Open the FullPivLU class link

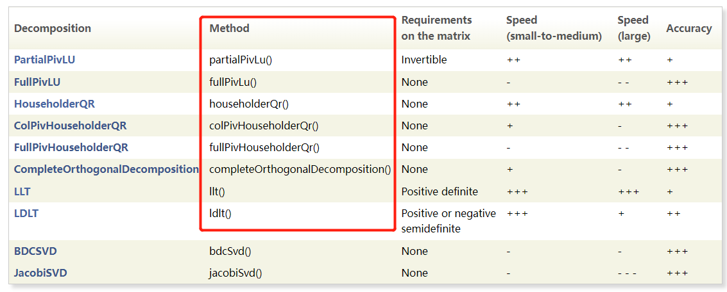pyautogui.click(x=37, y=82)
